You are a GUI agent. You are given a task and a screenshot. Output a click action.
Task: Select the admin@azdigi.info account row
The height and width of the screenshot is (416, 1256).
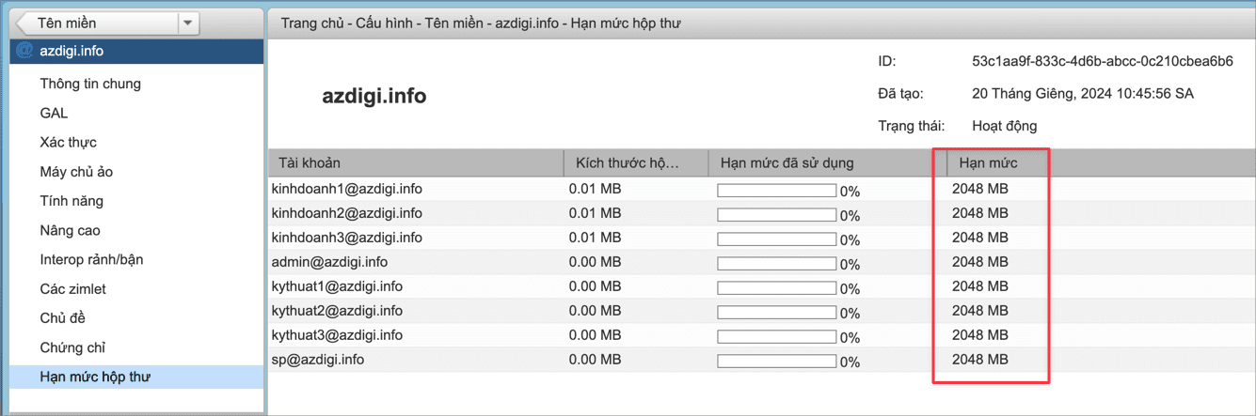click(x=329, y=262)
